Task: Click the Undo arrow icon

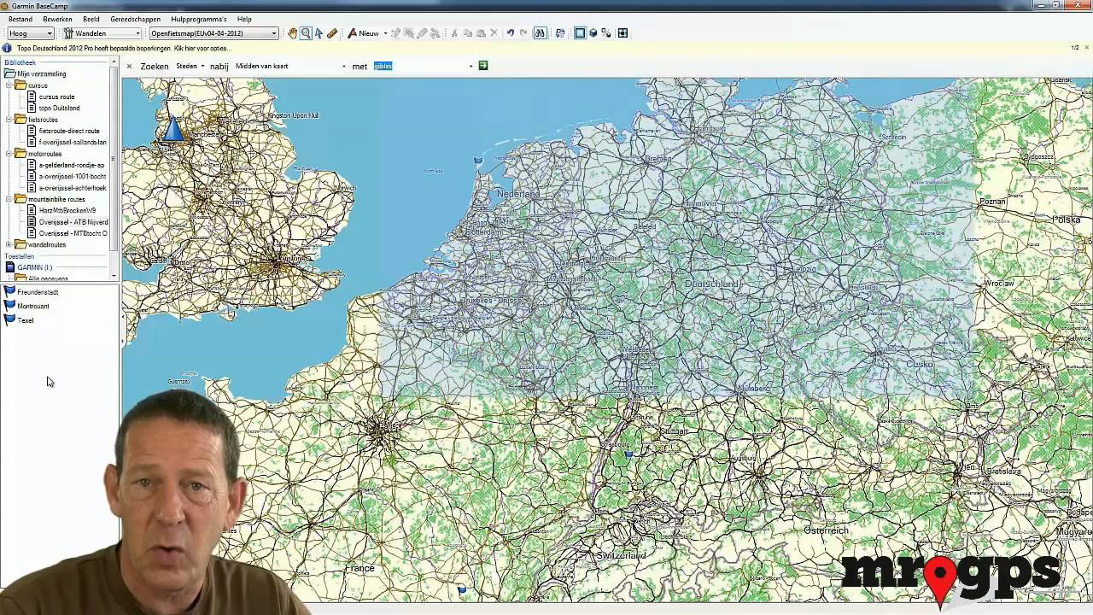Action: point(510,33)
